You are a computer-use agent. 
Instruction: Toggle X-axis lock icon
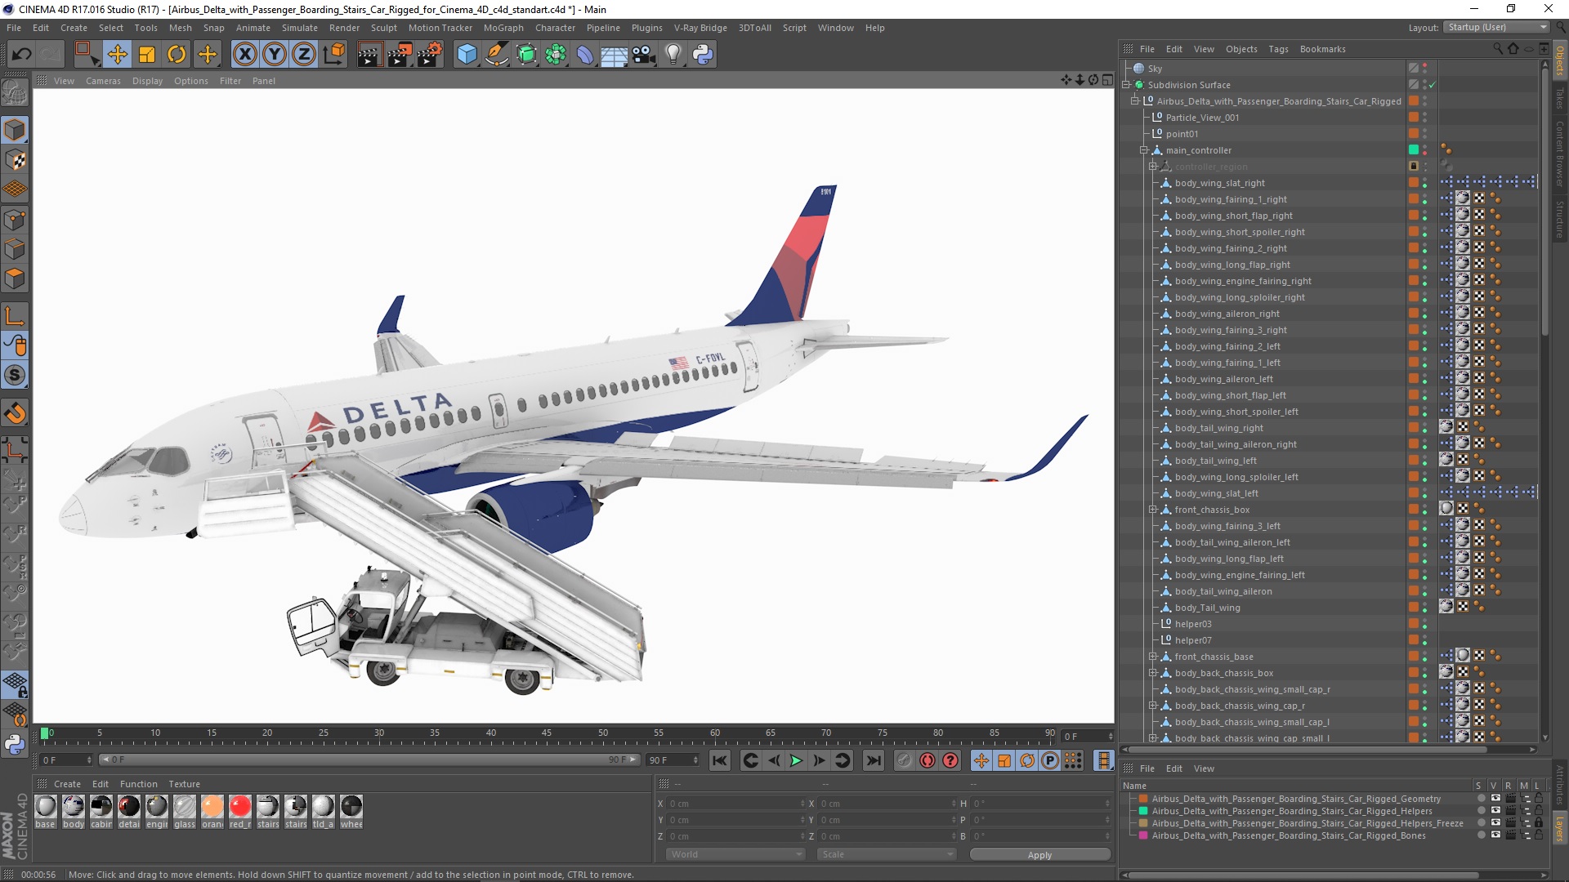point(244,55)
